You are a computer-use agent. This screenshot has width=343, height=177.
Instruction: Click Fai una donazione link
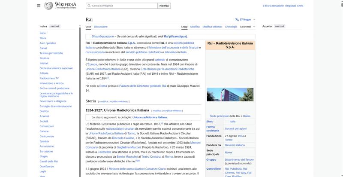coord(273,6)
